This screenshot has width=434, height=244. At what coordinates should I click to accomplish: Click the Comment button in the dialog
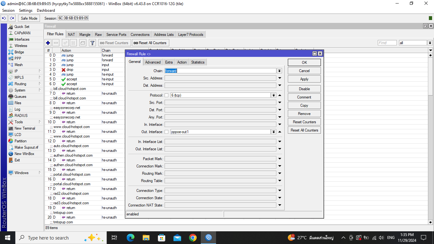pos(304,97)
